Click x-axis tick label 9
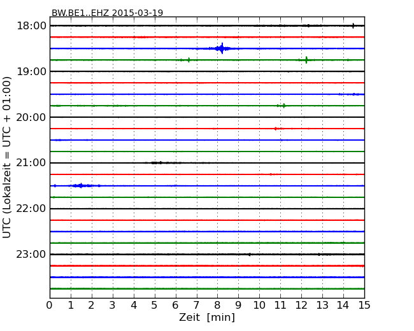This screenshot has height=331, width=414. [238, 306]
